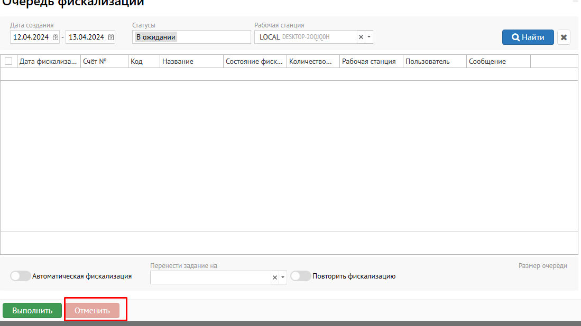Reset filters with the X button
This screenshot has width=581, height=326.
564,37
